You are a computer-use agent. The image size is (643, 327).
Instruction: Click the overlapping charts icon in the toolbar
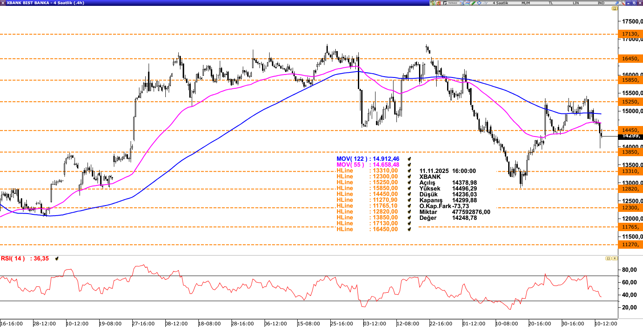point(468,3)
